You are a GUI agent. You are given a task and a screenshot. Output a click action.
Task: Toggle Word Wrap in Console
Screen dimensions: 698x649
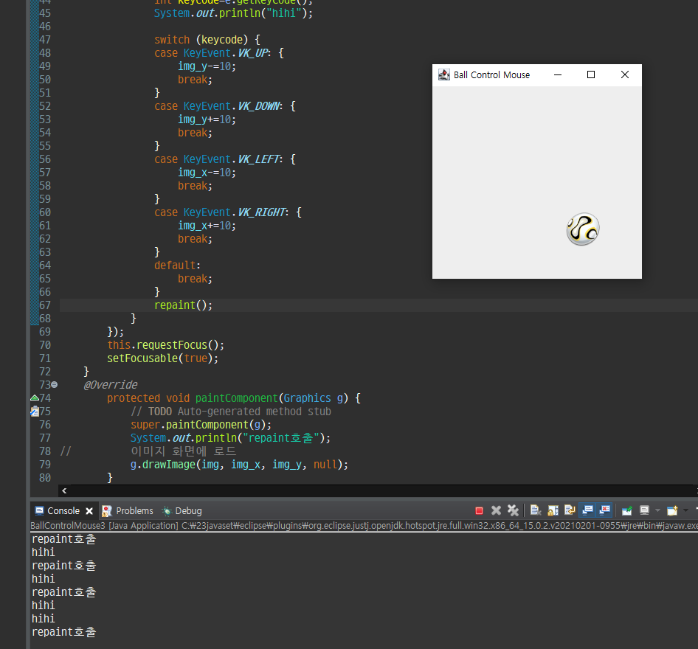click(x=570, y=510)
